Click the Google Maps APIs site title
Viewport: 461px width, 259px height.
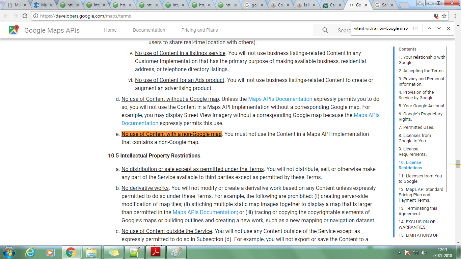click(x=52, y=30)
